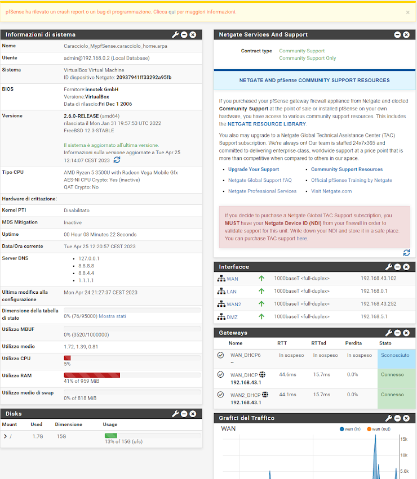
Task: Click the check circle for WAN2_DHCP gateway
Action: point(220,395)
